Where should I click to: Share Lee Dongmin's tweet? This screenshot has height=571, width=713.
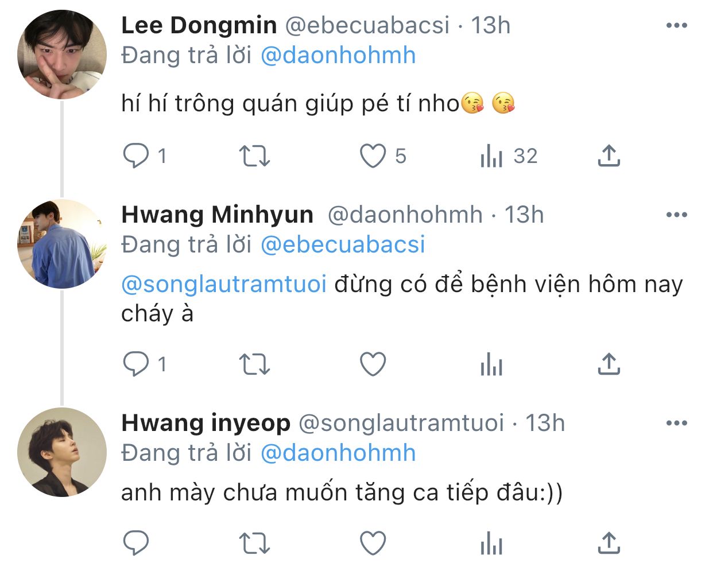point(609,156)
